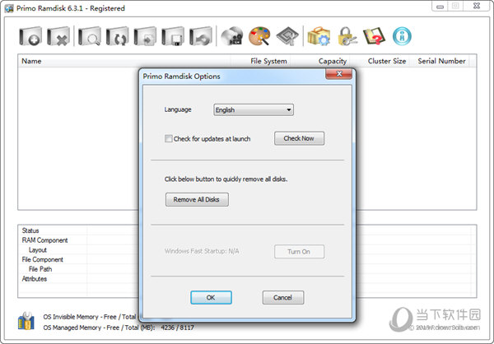This screenshot has width=494, height=344.
Task: Open the Language dropdown showing English
Action: coord(254,110)
